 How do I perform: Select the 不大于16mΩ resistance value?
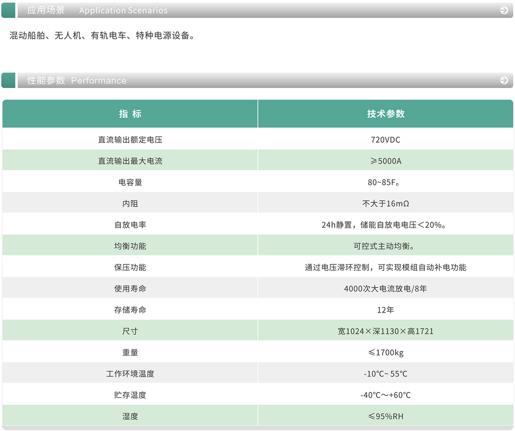coord(385,203)
